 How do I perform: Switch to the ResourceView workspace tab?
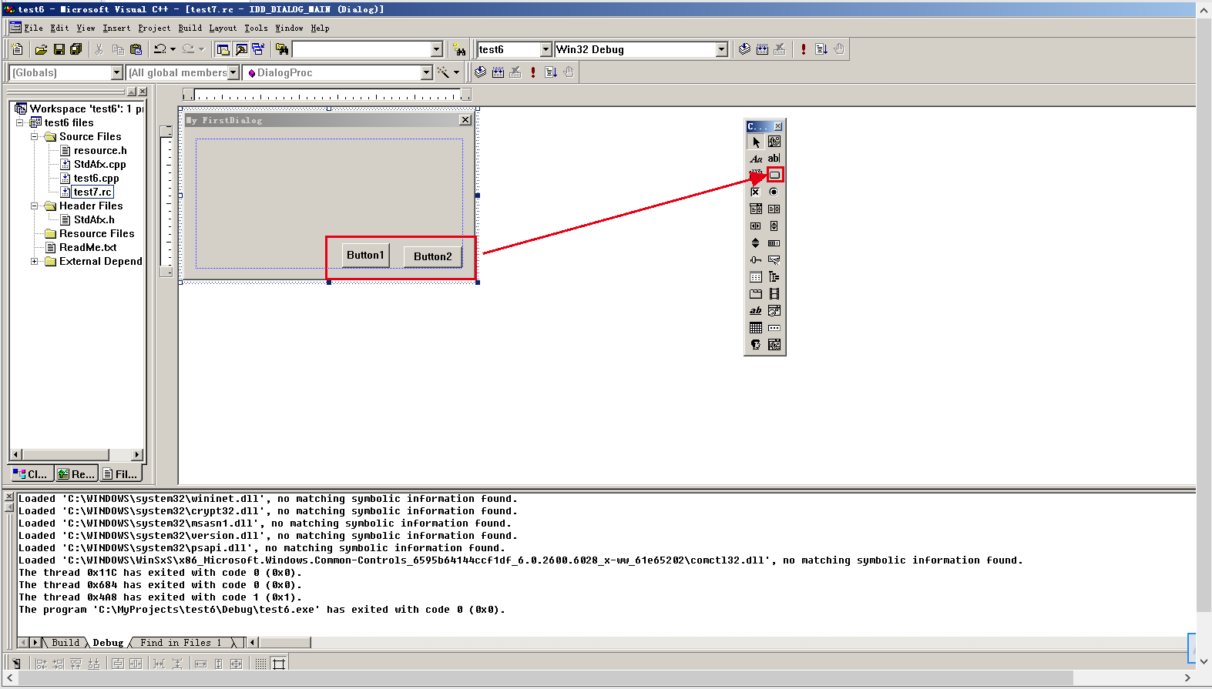(x=76, y=474)
